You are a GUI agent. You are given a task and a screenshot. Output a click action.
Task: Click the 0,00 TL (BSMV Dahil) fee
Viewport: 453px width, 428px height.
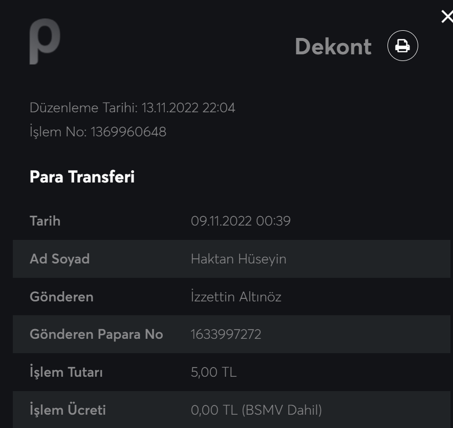256,410
